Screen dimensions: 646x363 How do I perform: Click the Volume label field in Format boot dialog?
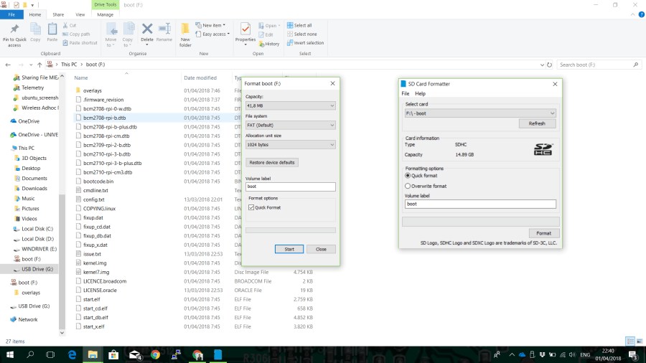[290, 187]
